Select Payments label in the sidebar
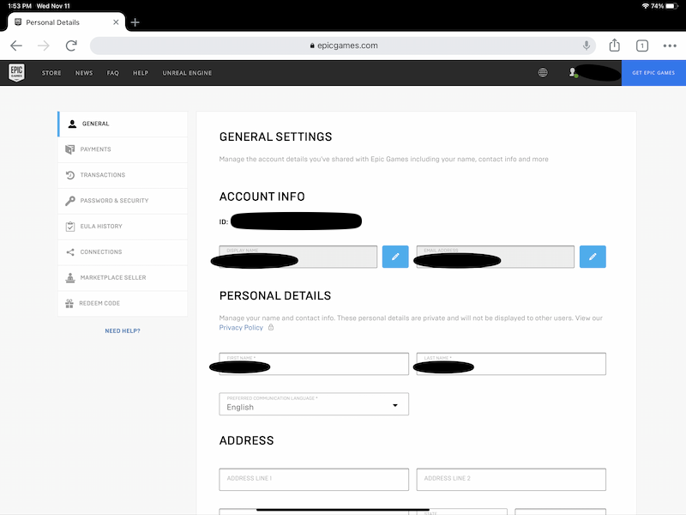Image resolution: width=686 pixels, height=515 pixels. point(95,149)
